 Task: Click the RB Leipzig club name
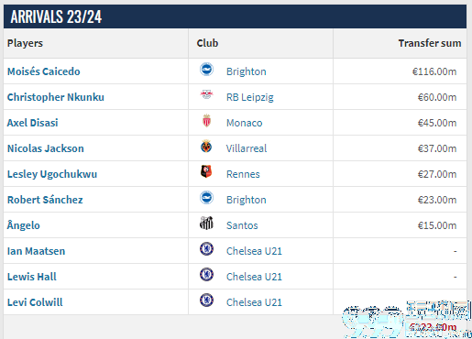click(x=250, y=97)
